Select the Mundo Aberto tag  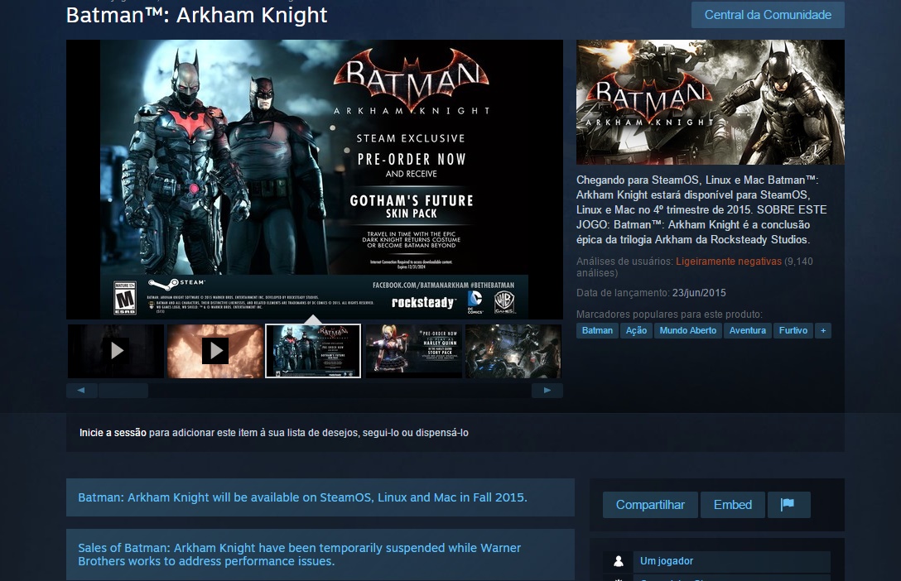point(688,331)
